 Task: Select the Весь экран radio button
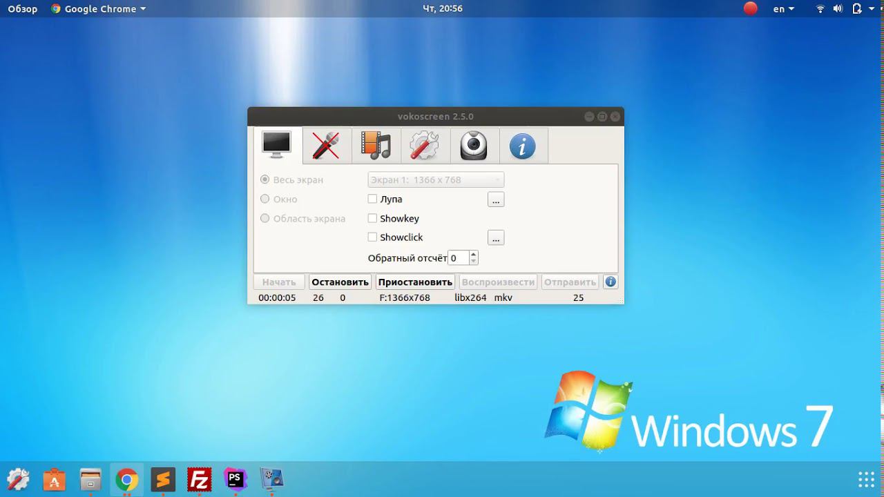coord(265,179)
